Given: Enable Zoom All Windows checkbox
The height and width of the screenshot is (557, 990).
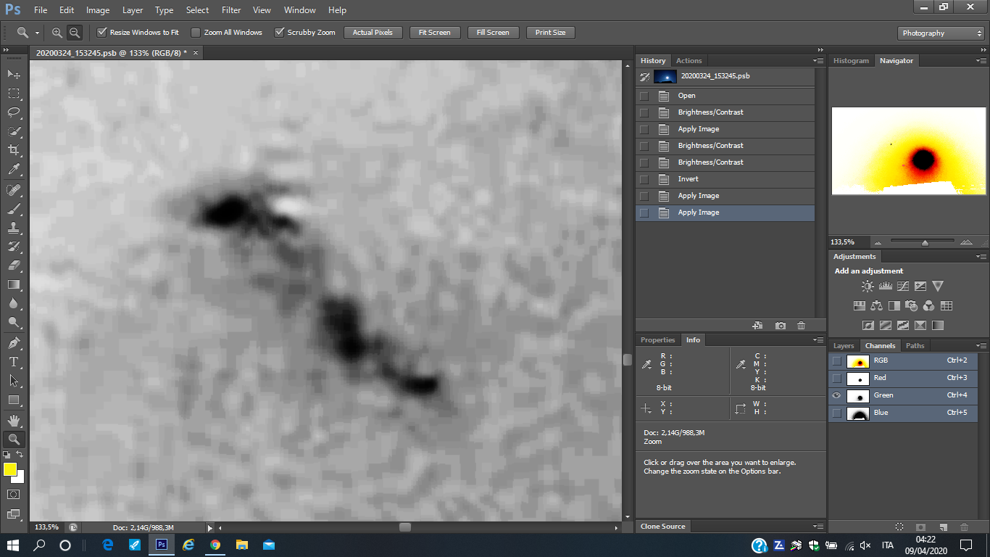Looking at the screenshot, I should pyautogui.click(x=196, y=33).
